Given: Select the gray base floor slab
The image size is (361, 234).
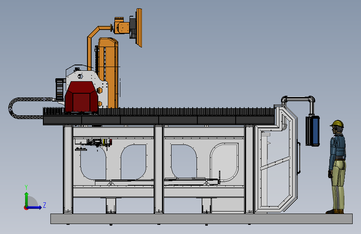Looking at the screenshot, I should 202,219.
